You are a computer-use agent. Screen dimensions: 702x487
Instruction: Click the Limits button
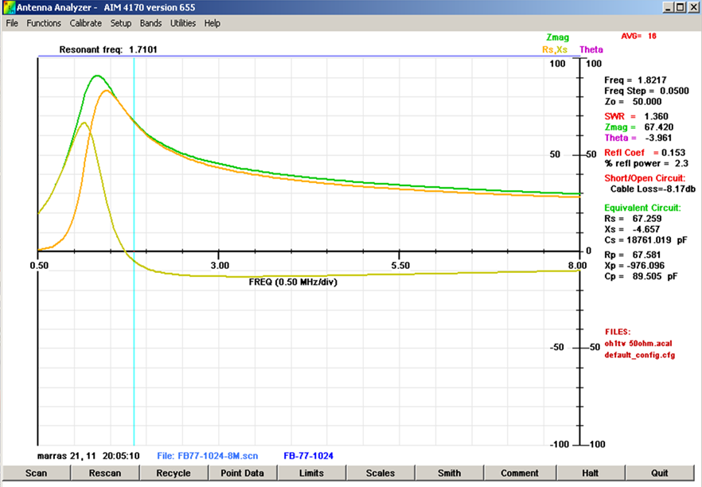[x=311, y=473]
